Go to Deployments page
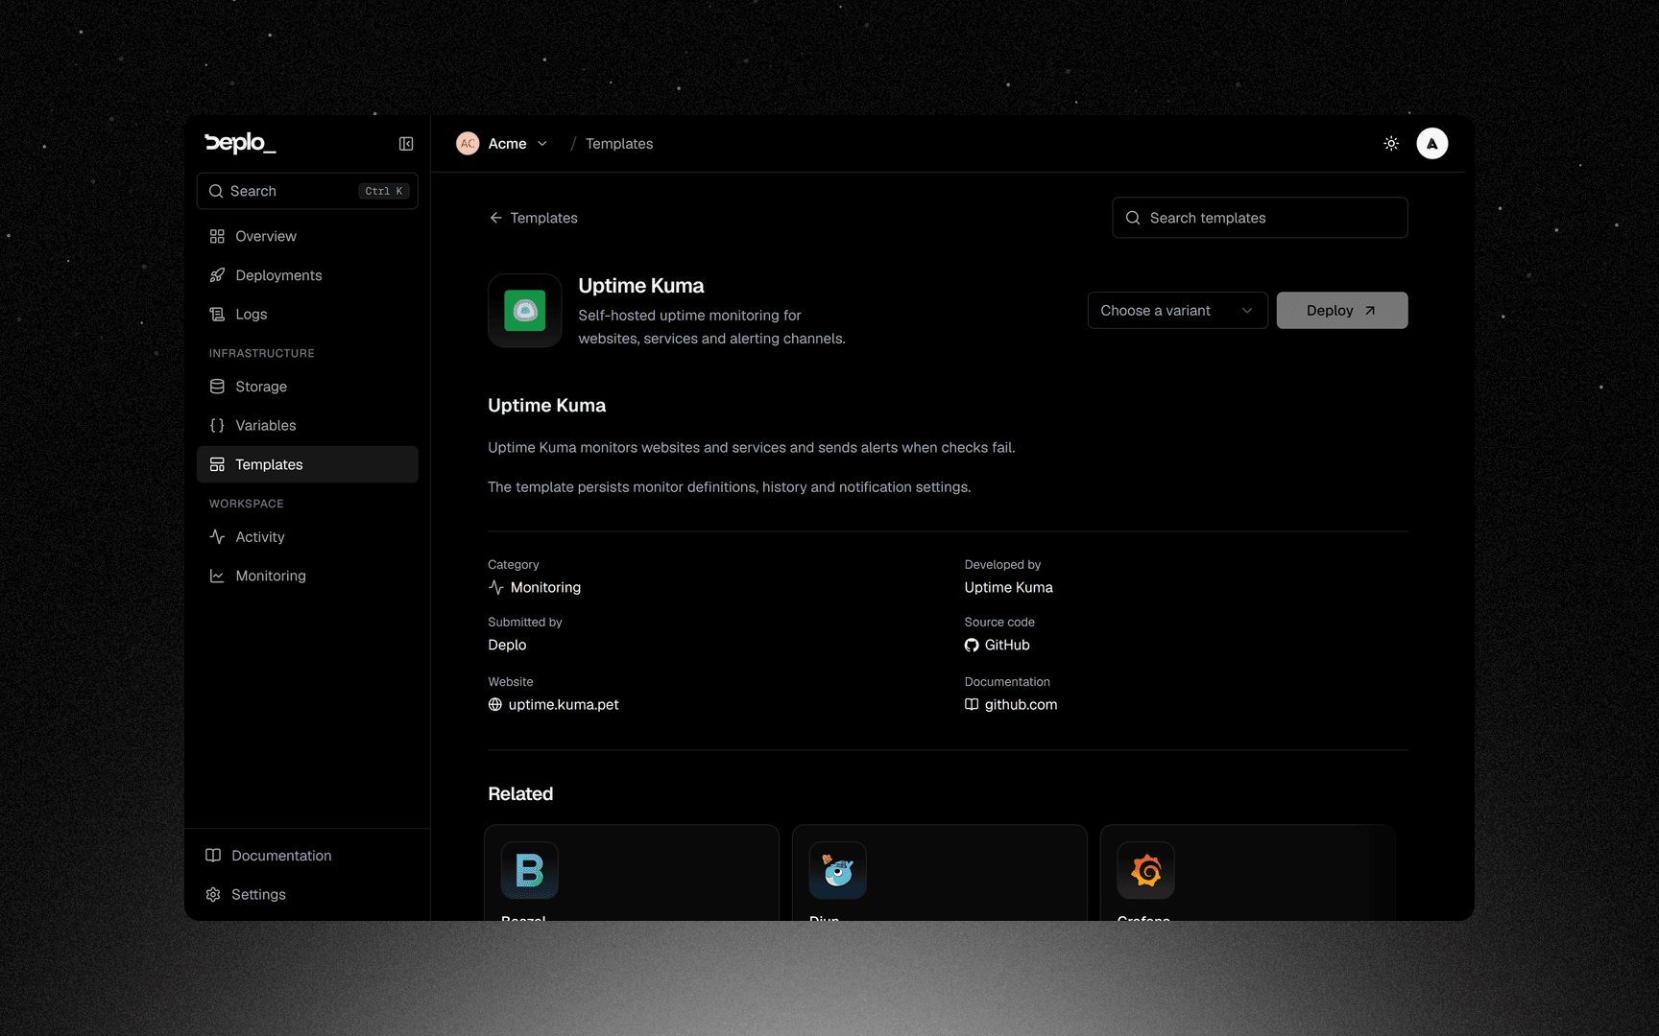This screenshot has width=1659, height=1036. point(307,275)
